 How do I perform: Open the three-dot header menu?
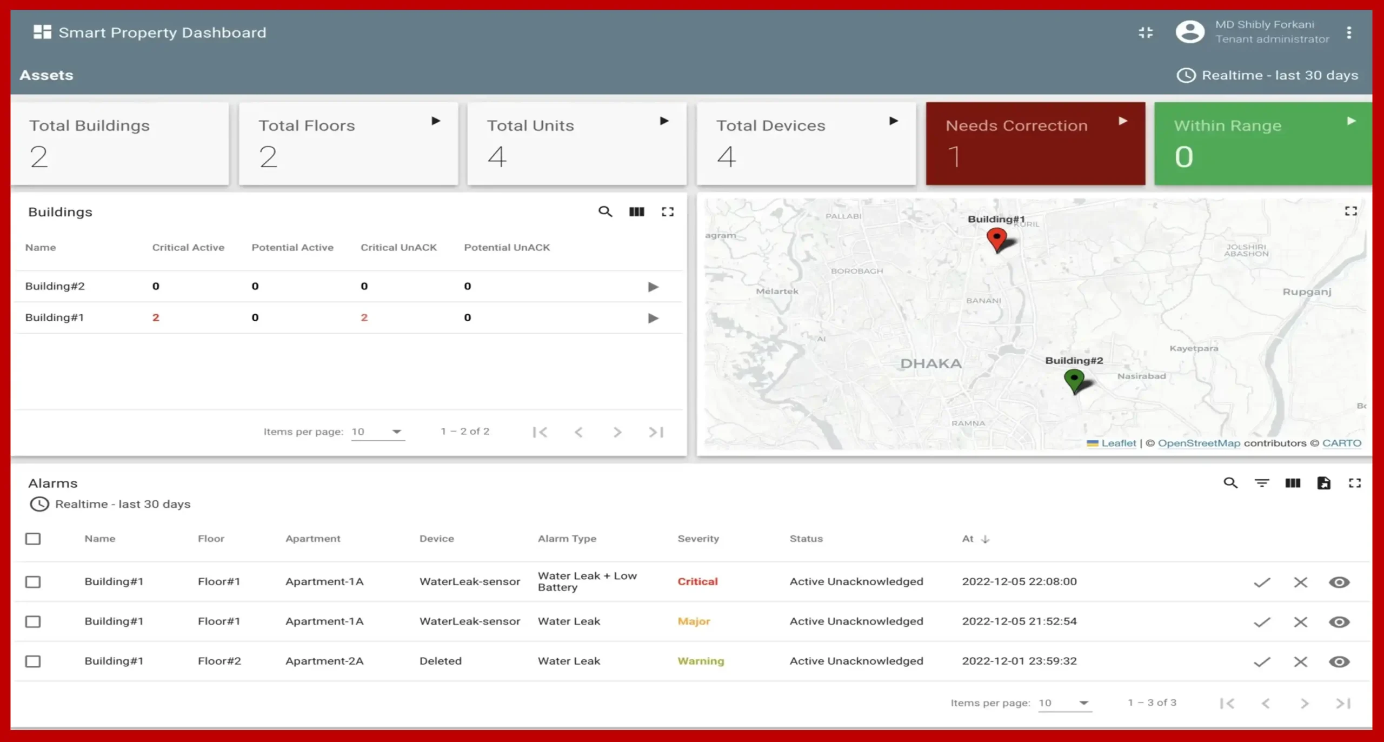click(x=1349, y=32)
